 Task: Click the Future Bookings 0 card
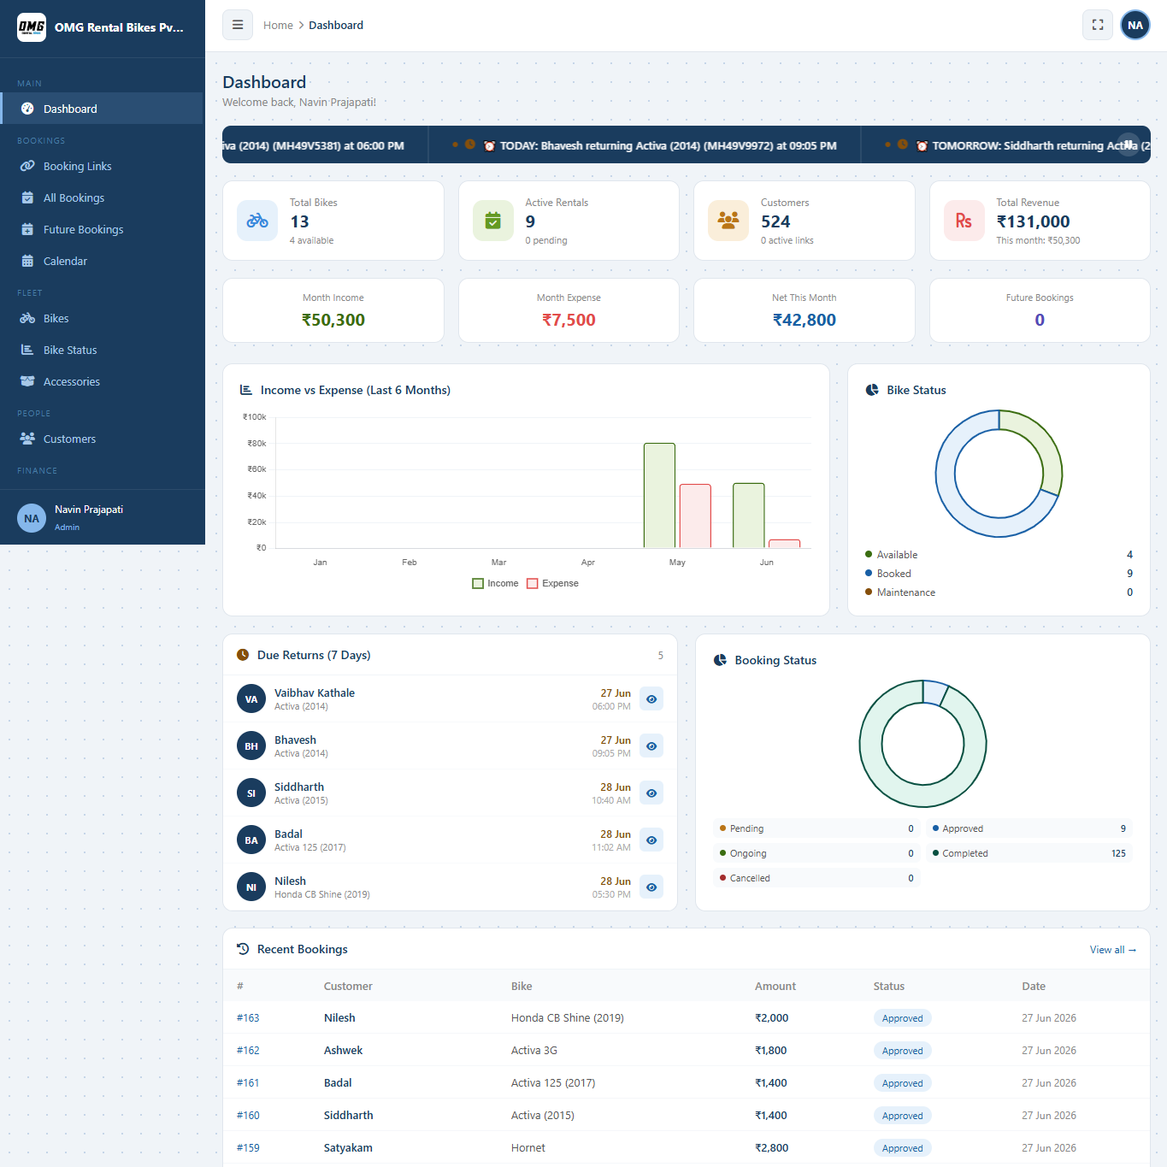pos(1040,310)
